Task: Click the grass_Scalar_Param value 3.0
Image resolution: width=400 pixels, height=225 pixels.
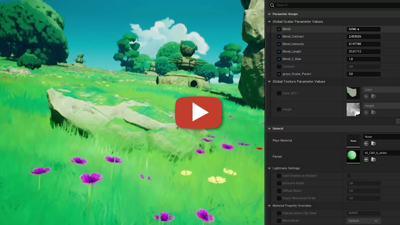Action: 364,74
